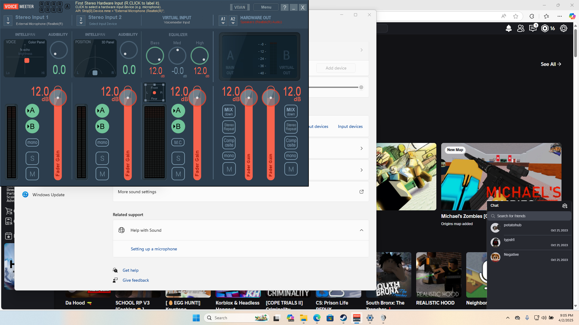Viewport: 579px width, 325px height.
Task: Open the Voicemeeter Menu
Action: click(x=266, y=7)
